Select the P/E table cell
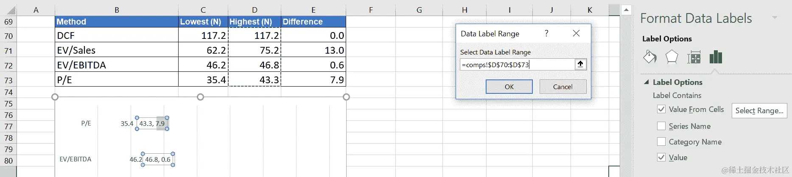Screen dimensions: 792x177 pyautogui.click(x=117, y=79)
